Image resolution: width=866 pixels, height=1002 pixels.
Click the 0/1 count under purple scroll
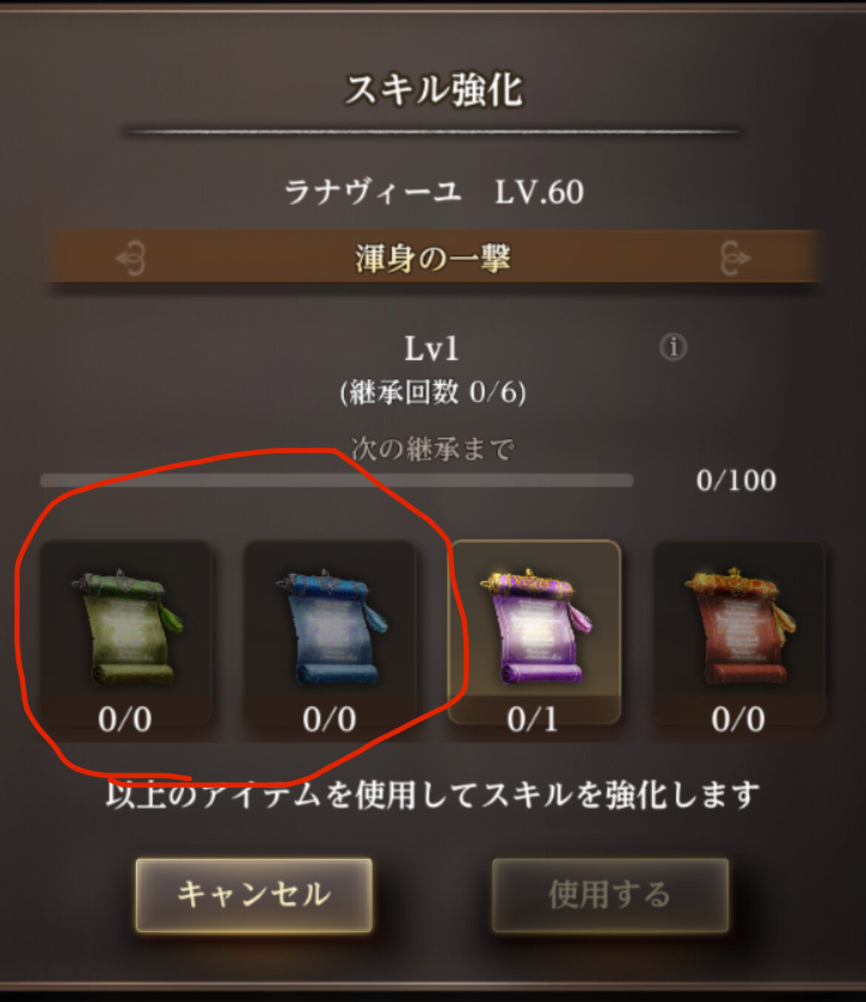tap(534, 719)
